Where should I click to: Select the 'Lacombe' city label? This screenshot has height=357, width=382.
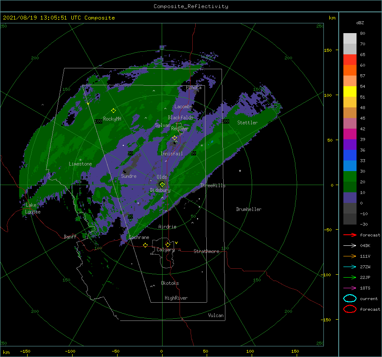(x=183, y=107)
